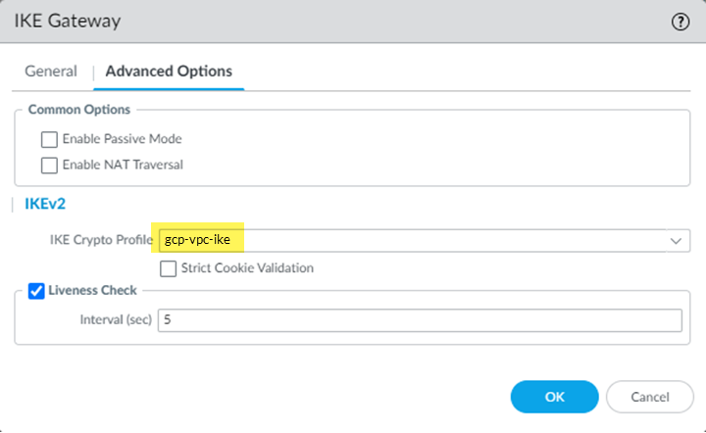Image resolution: width=706 pixels, height=433 pixels.
Task: Dismiss the dialog with Cancel
Action: (x=651, y=397)
